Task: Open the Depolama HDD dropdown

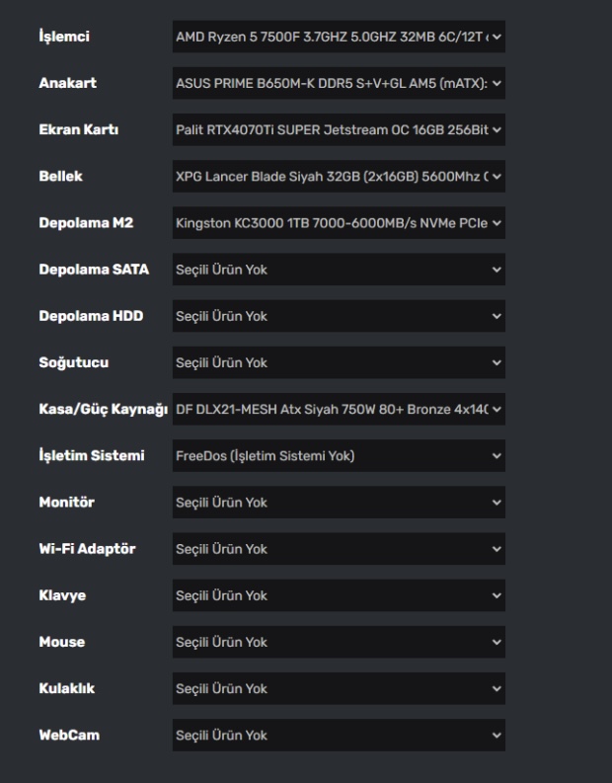Action: (x=338, y=316)
